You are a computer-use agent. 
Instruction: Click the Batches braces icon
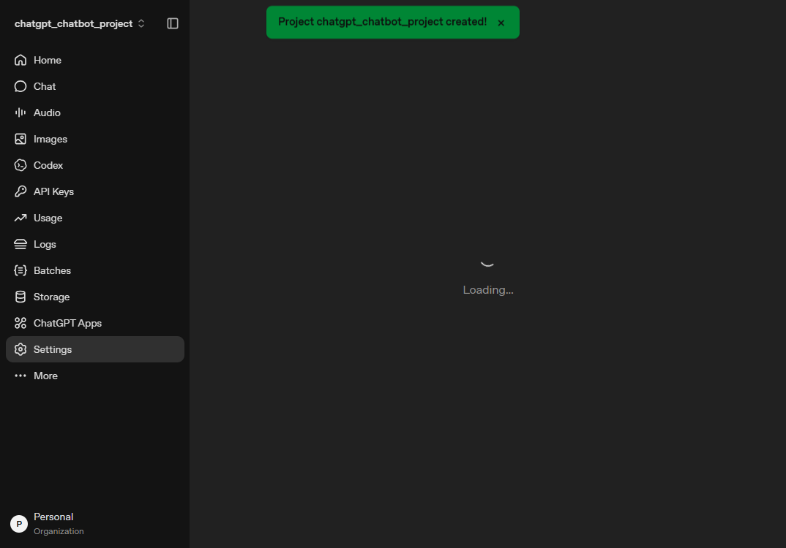pyautogui.click(x=20, y=271)
